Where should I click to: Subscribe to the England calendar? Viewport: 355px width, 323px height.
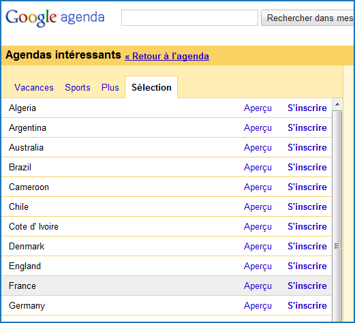point(307,266)
